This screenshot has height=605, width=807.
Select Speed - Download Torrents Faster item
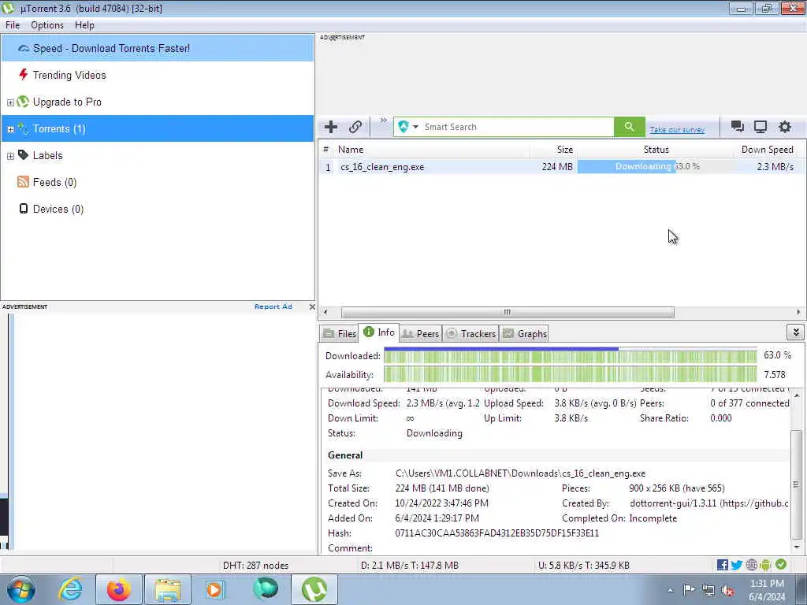tap(158, 48)
